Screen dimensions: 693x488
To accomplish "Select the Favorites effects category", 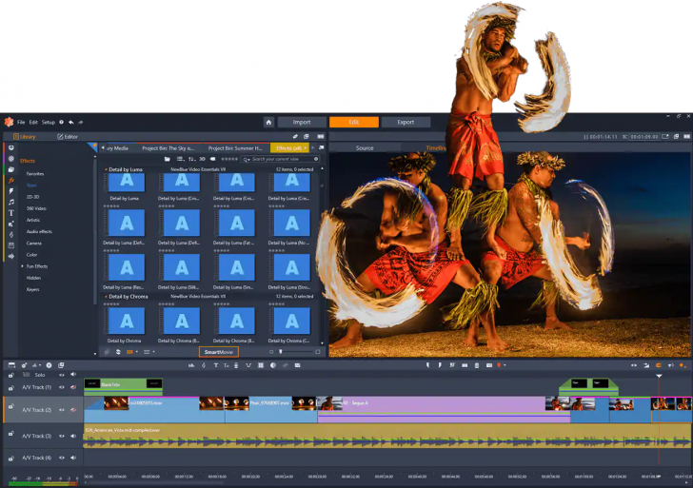I will [35, 174].
